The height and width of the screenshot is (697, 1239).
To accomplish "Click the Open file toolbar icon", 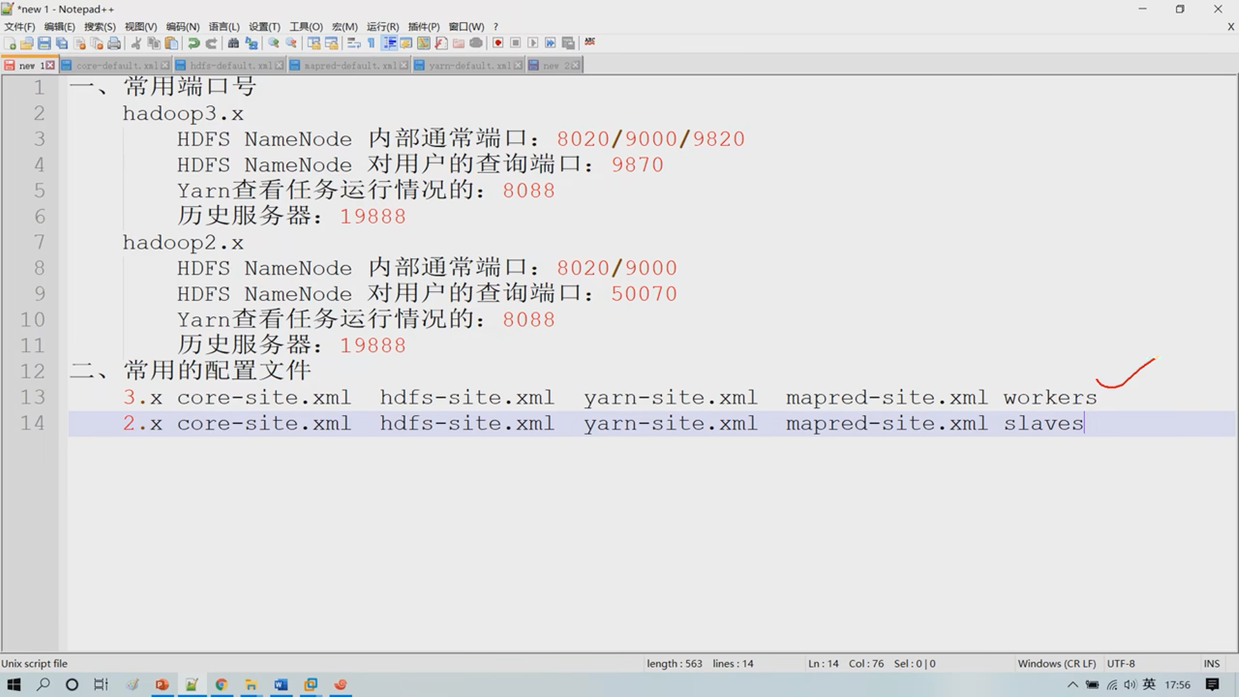I will (x=27, y=43).
